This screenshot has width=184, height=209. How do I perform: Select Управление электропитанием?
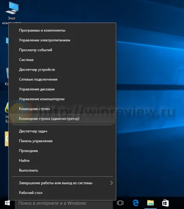(62, 40)
